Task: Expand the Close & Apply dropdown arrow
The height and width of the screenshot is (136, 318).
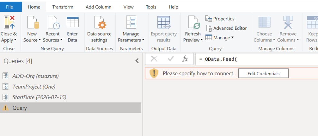Action: (15, 40)
